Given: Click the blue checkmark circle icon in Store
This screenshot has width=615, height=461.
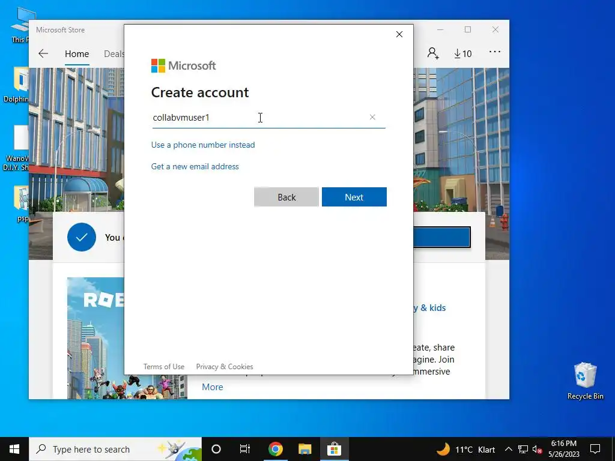Looking at the screenshot, I should click(82, 237).
